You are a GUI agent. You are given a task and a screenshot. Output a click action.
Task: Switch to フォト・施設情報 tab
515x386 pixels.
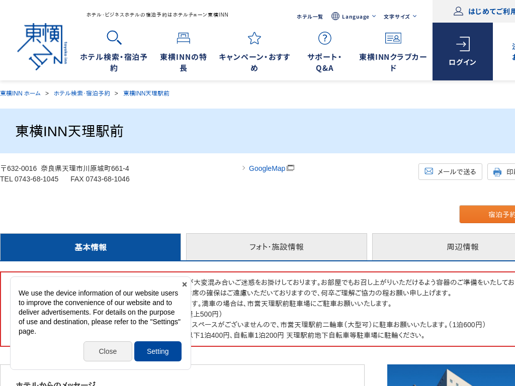(276, 247)
